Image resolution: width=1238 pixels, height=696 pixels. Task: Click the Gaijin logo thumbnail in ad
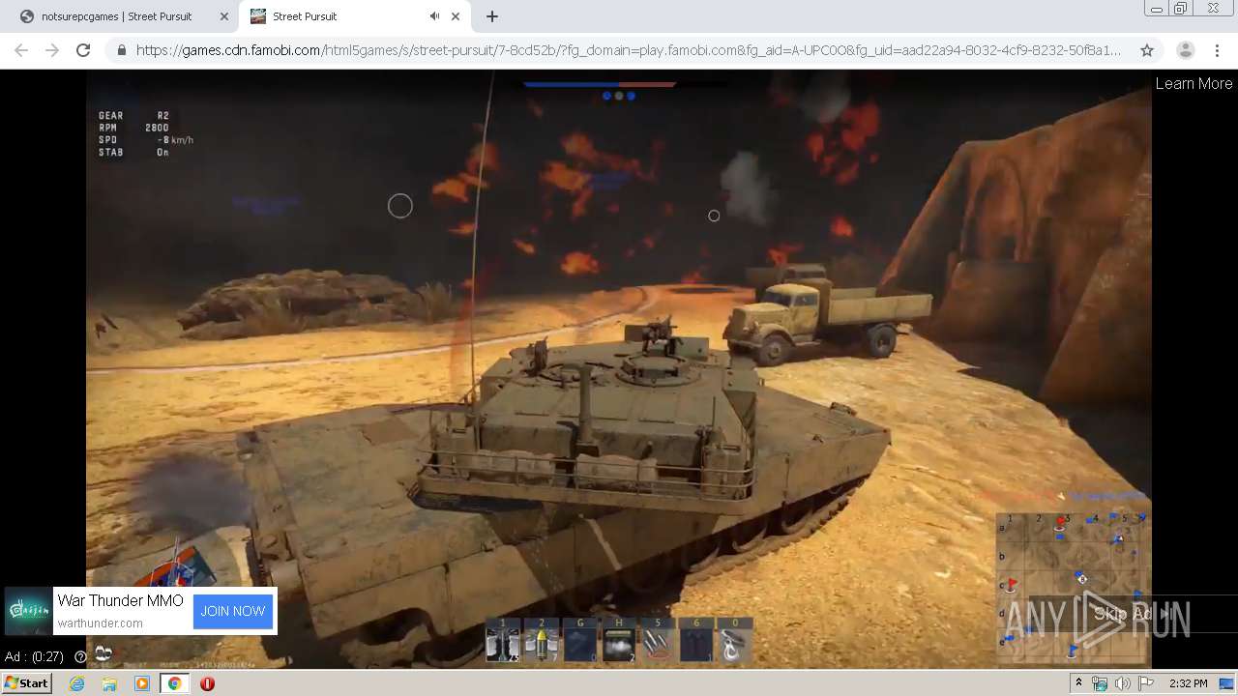29,611
